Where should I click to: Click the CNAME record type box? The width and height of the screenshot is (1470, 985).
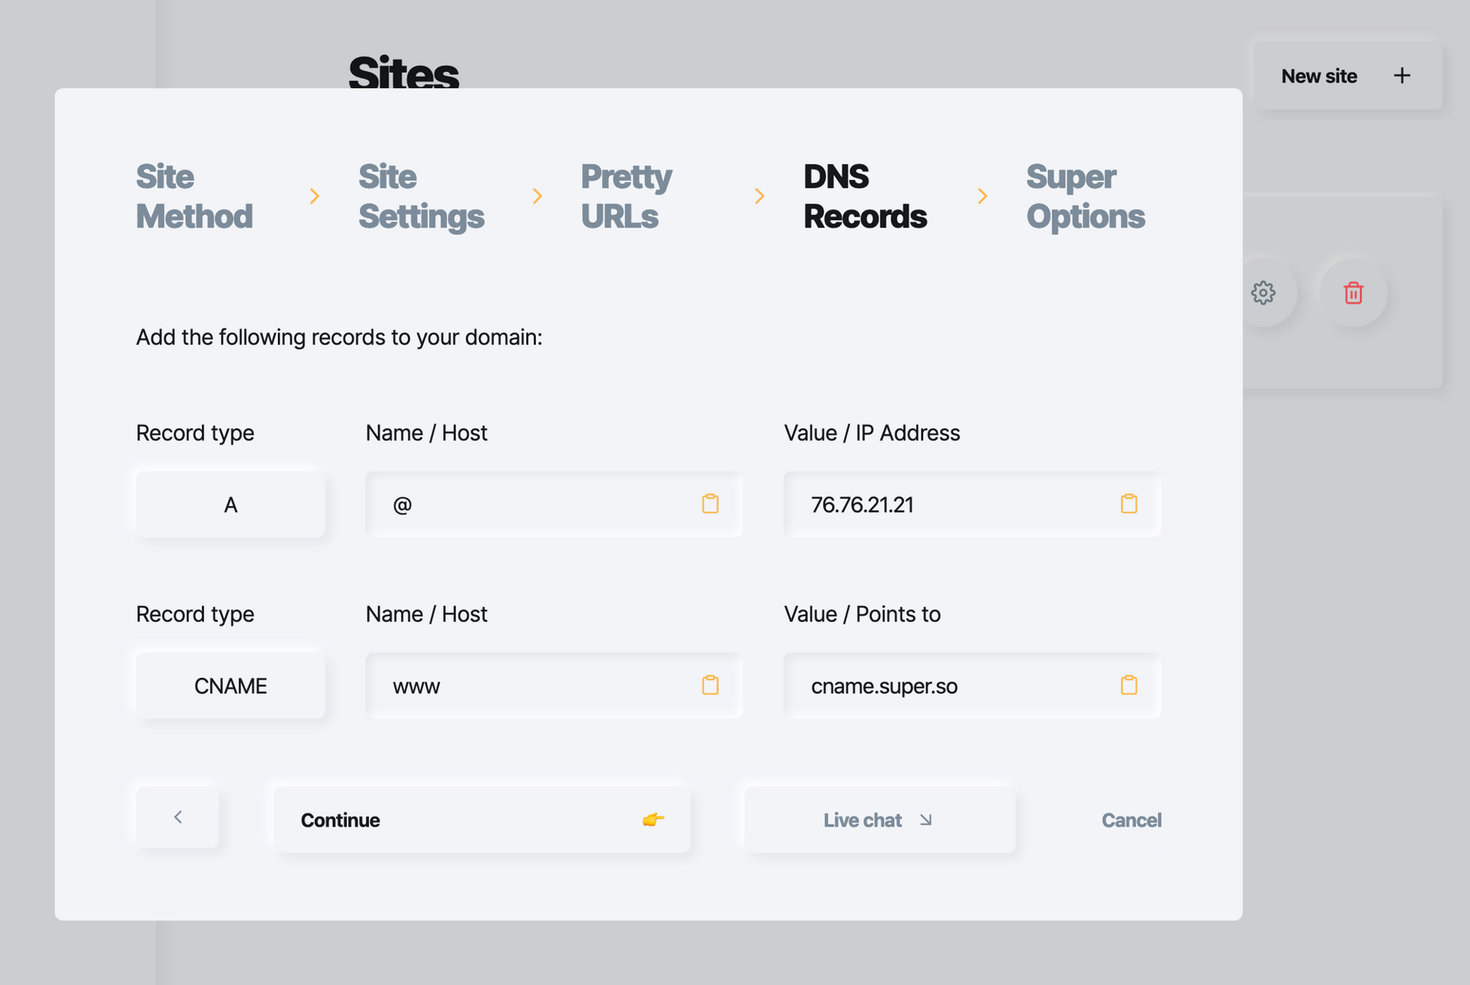coord(230,686)
